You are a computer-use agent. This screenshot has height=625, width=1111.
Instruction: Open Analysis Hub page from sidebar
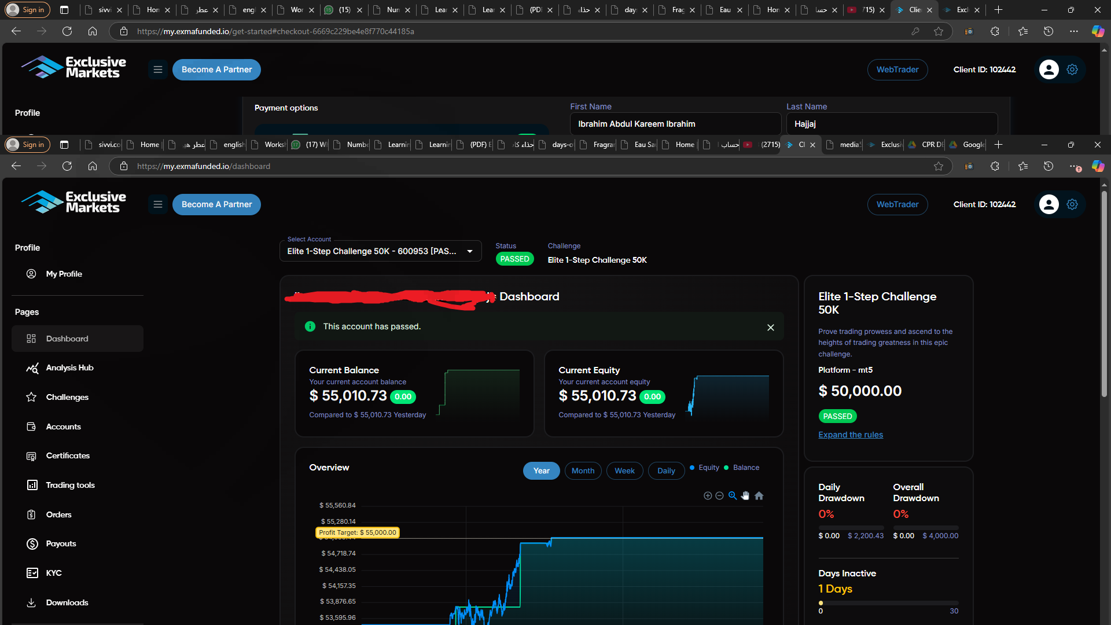(69, 368)
